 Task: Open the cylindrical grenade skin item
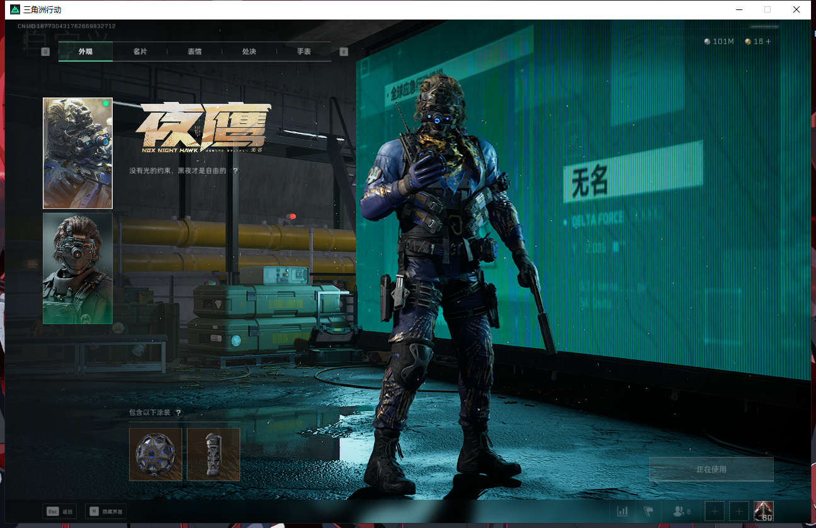[213, 454]
